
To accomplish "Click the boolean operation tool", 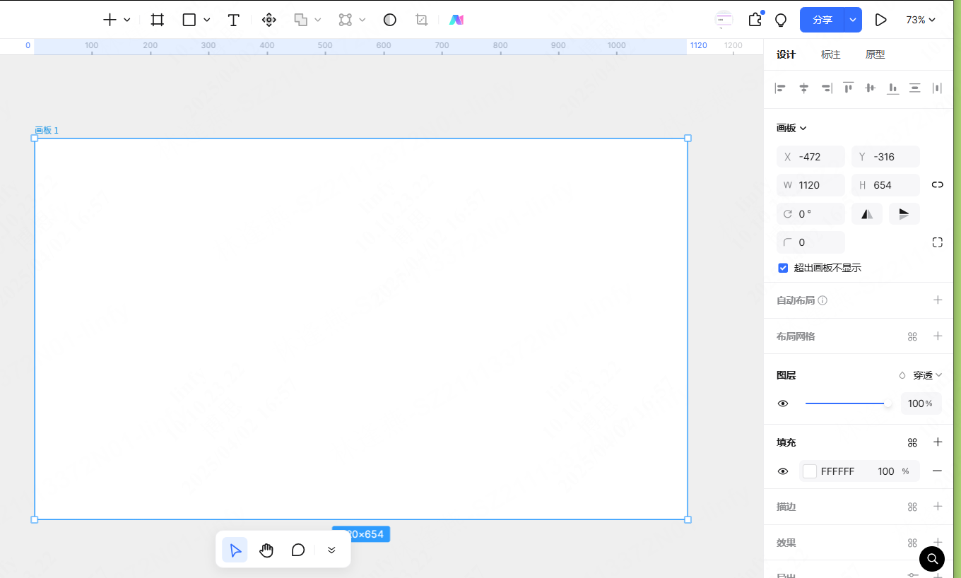I will pos(301,20).
